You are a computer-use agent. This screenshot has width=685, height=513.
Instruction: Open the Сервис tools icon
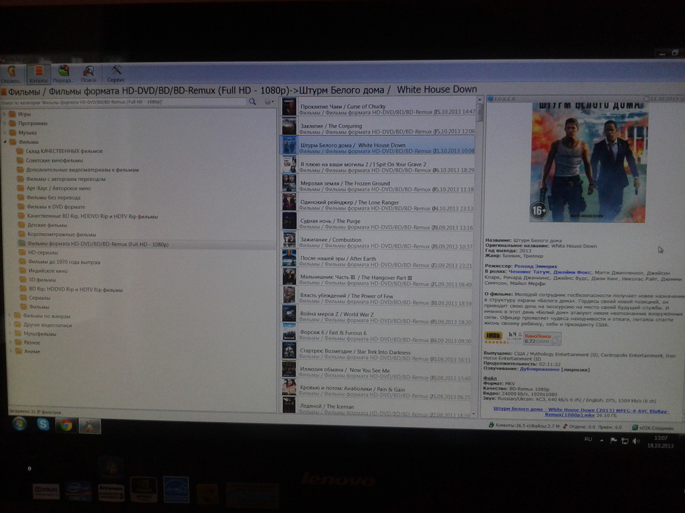116,73
